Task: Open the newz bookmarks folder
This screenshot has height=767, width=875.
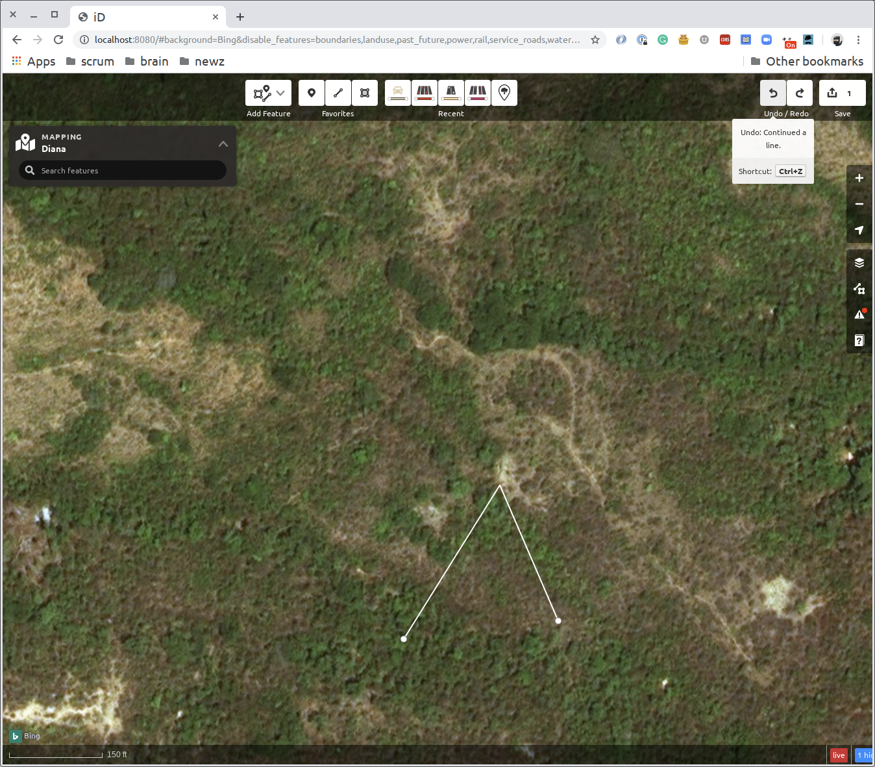Action: (202, 61)
